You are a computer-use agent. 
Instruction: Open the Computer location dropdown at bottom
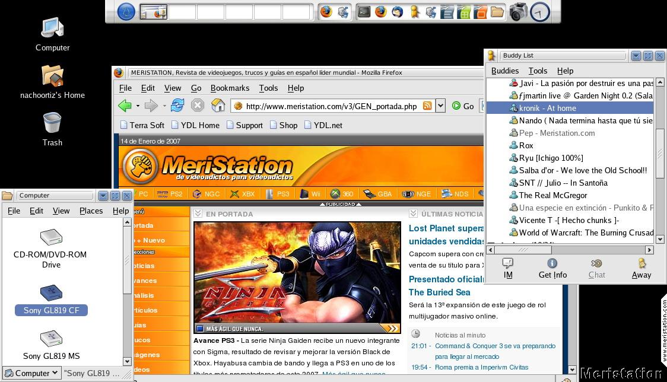click(32, 373)
